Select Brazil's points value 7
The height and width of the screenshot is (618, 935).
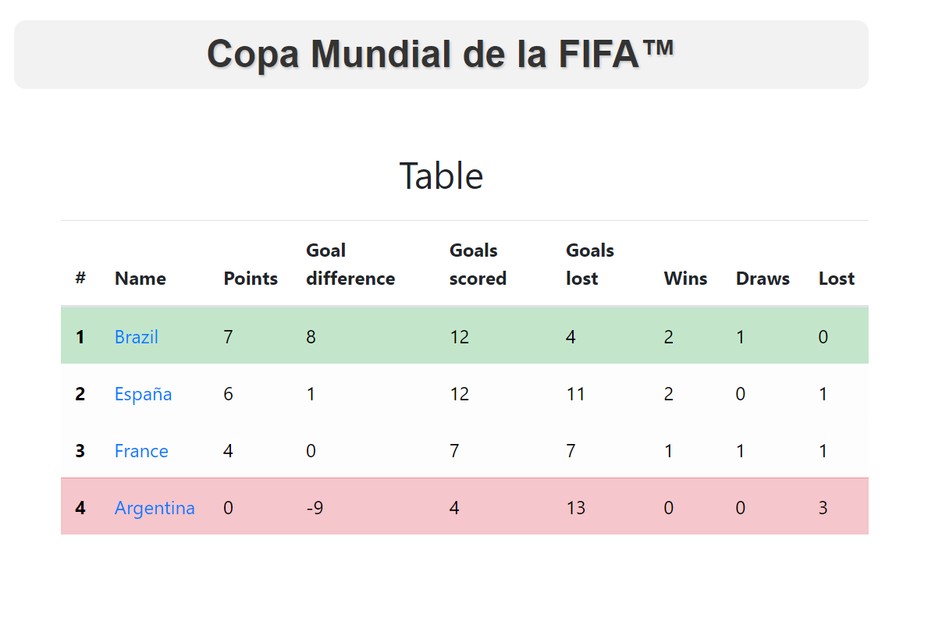228,337
